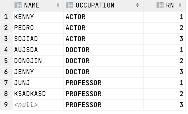Click the null name cell

coord(38,105)
